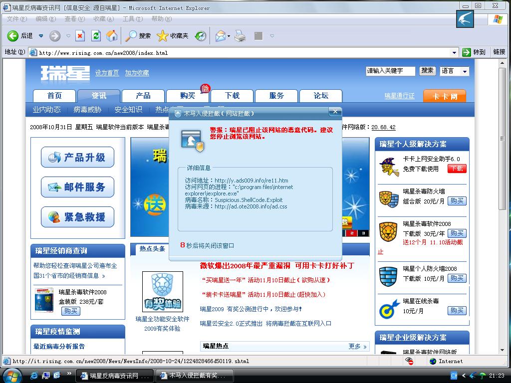
Task: Open the 收藏 menu
Action: coord(104,19)
